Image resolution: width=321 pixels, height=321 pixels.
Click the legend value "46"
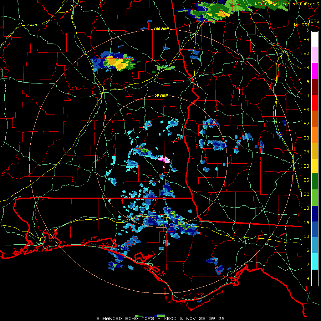(306, 110)
